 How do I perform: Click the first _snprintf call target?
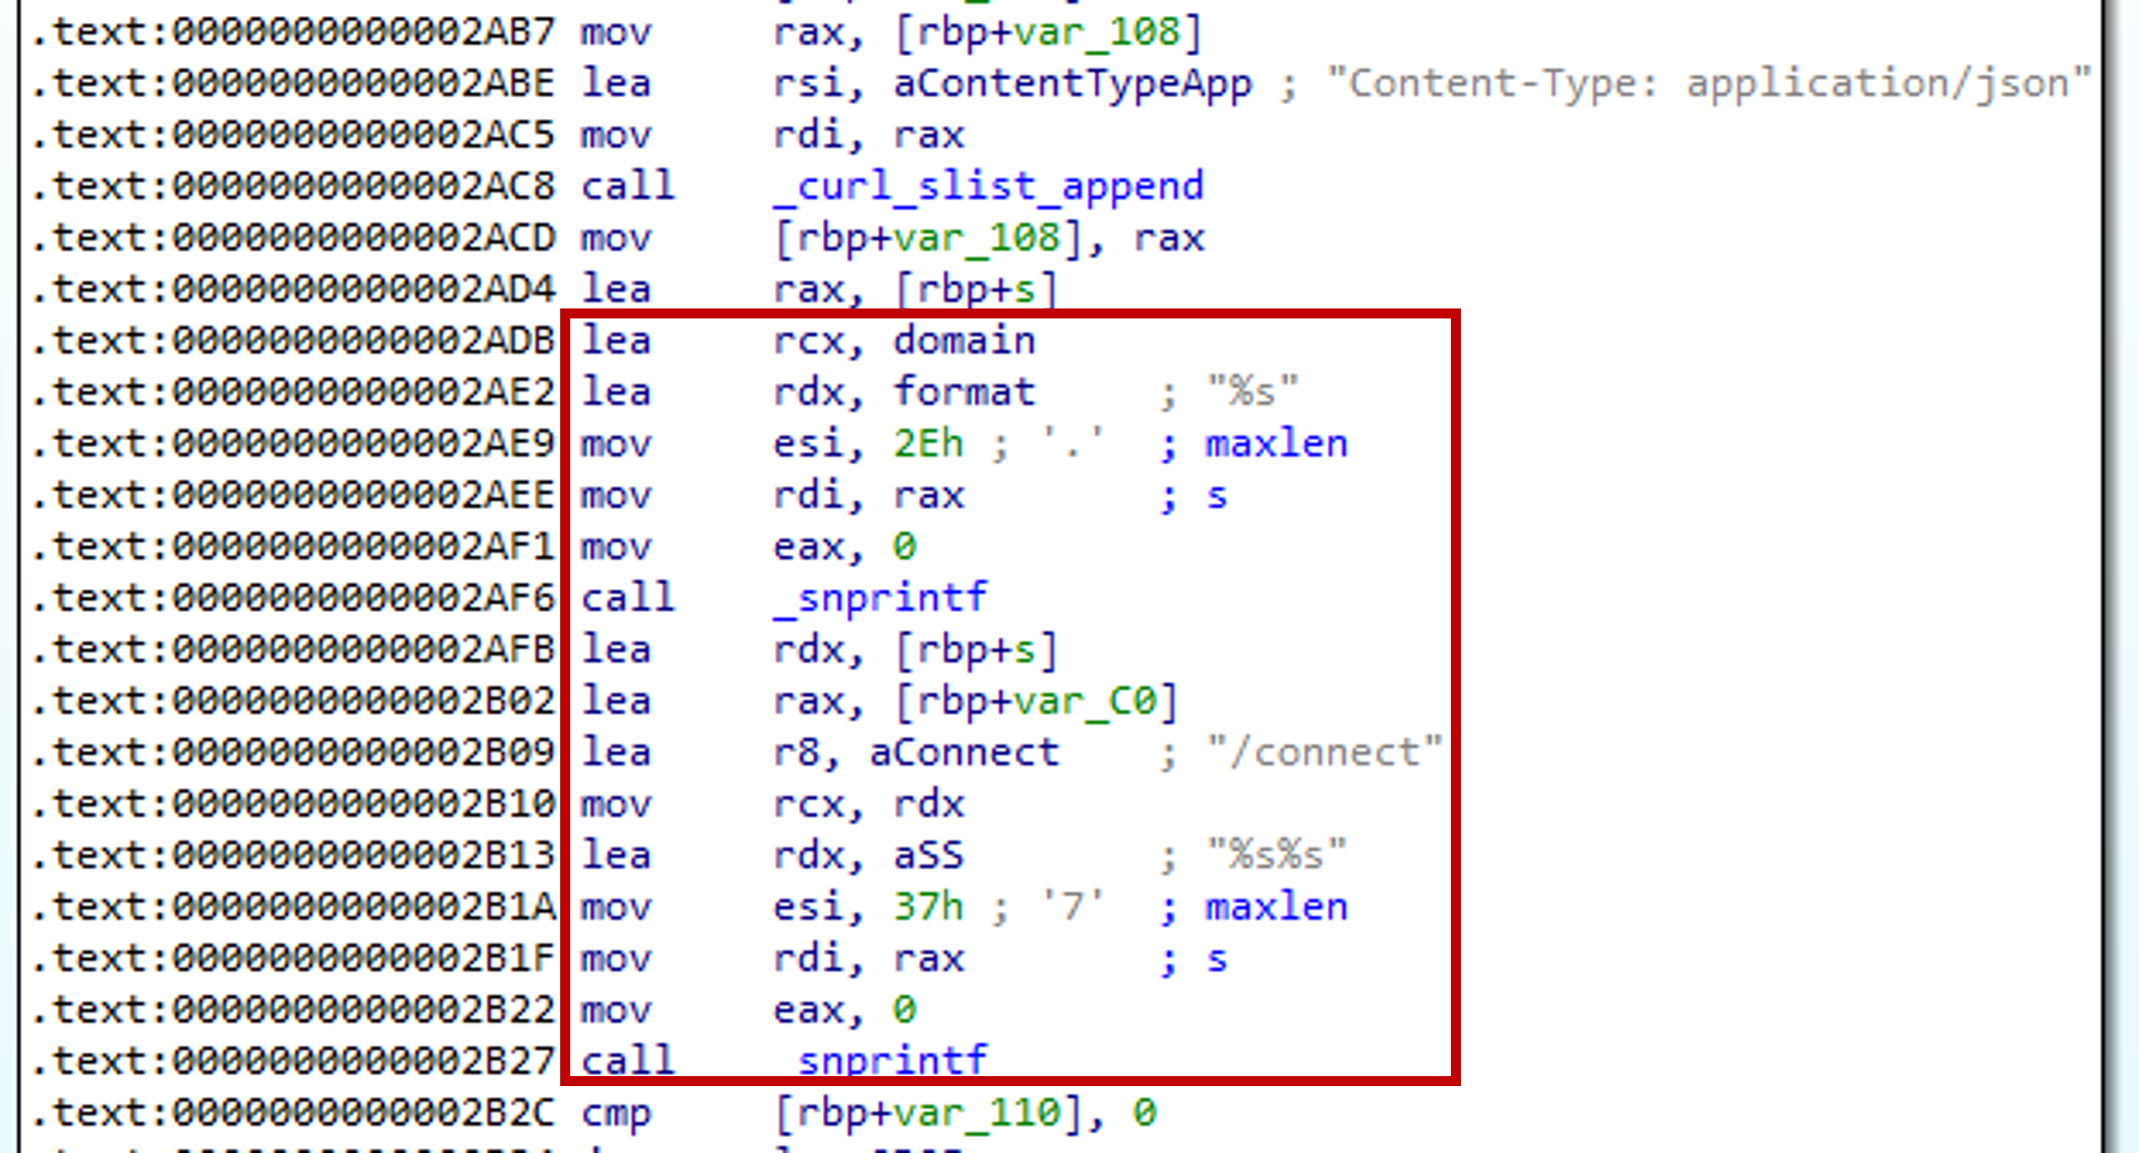(880, 598)
